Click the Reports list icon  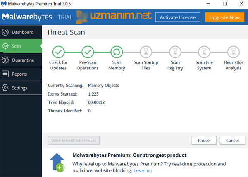[5, 74]
